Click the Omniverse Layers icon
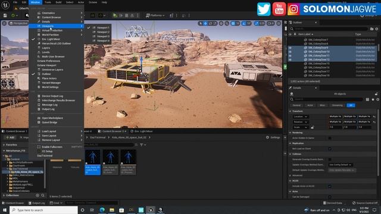This screenshot has width=381, height=214. tap(39, 70)
